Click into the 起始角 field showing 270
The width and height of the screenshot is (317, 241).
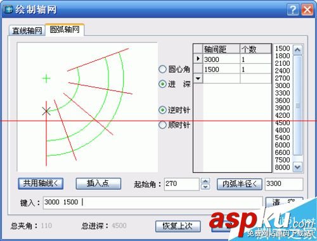click(182, 184)
